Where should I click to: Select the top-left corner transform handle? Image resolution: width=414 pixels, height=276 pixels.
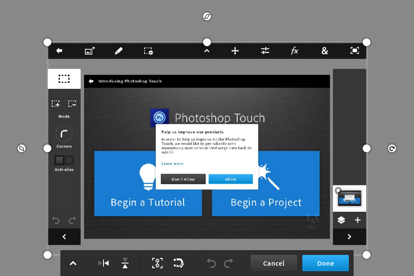pyautogui.click(x=47, y=42)
